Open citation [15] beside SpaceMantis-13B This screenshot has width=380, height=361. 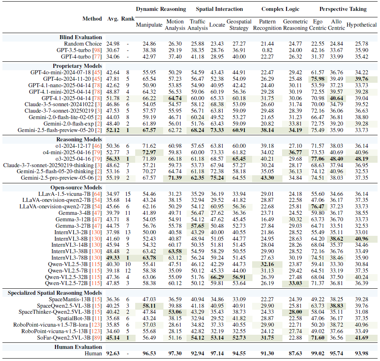[97, 300]
